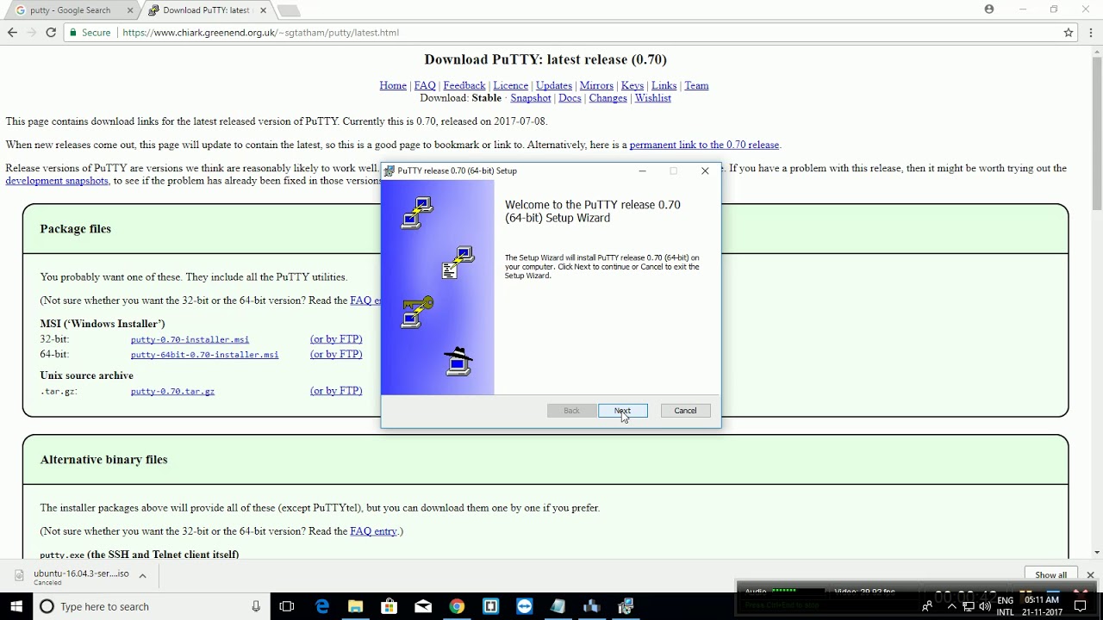Select the Download PuTTY: latest tab
This screenshot has height=620, width=1103.
(207, 10)
